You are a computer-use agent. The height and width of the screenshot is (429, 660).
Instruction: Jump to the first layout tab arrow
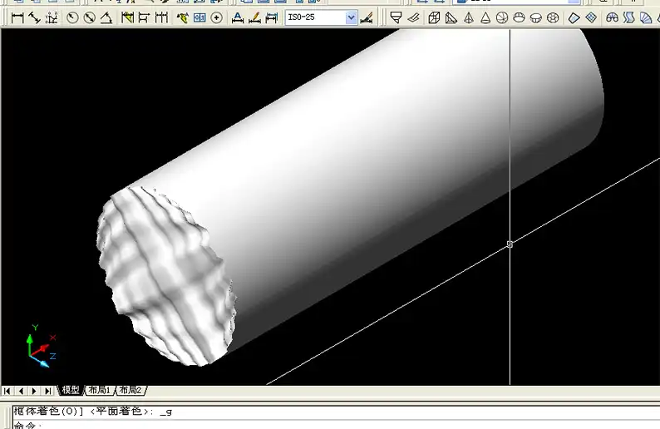(x=7, y=391)
